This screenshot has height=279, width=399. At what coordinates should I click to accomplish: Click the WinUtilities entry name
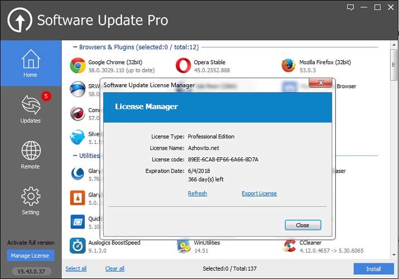(x=207, y=243)
